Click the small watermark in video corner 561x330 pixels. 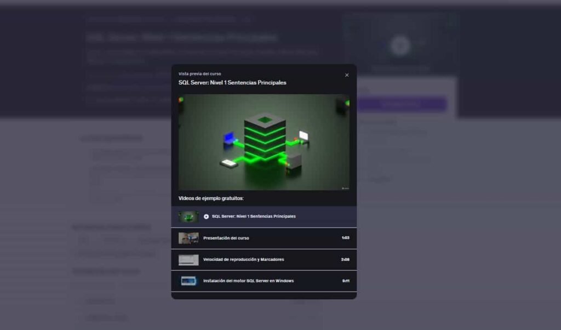[345, 188]
